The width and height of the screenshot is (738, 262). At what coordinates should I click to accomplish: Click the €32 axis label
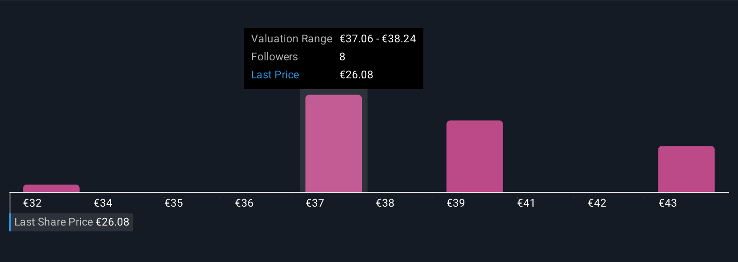pos(32,203)
